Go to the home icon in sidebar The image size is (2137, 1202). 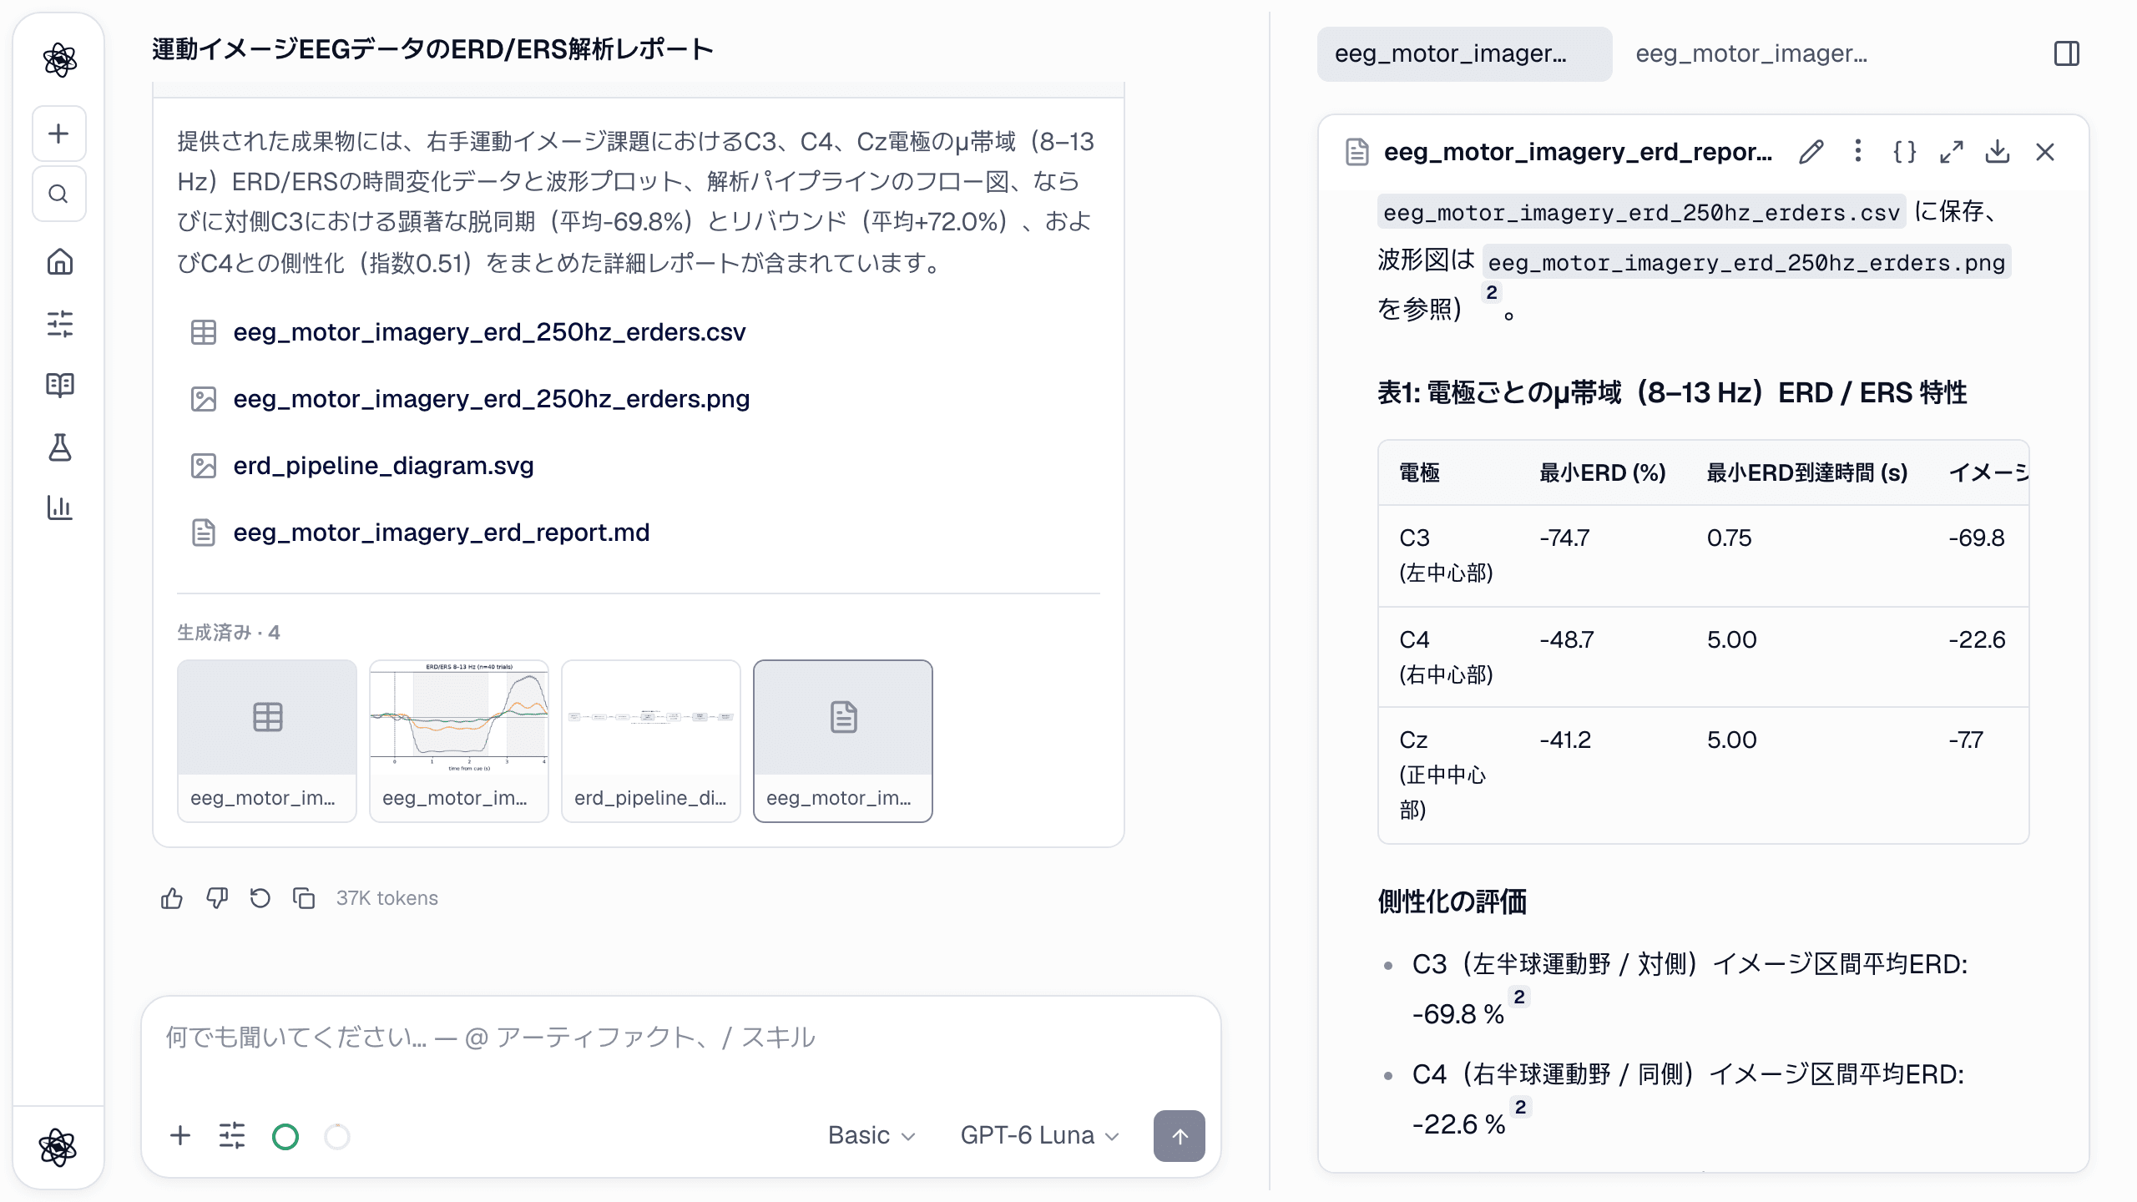tap(59, 262)
